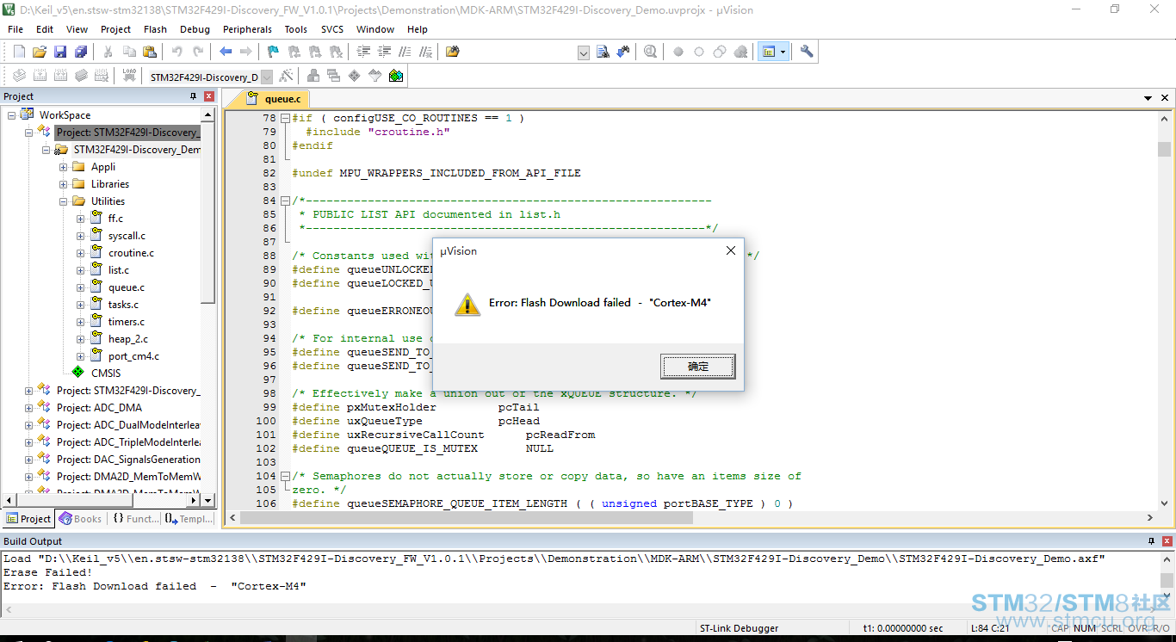Create a new file from the toolbar
The height and width of the screenshot is (642, 1176).
pyautogui.click(x=19, y=52)
